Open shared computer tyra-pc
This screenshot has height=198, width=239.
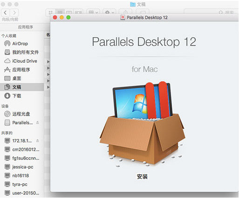click(x=22, y=184)
